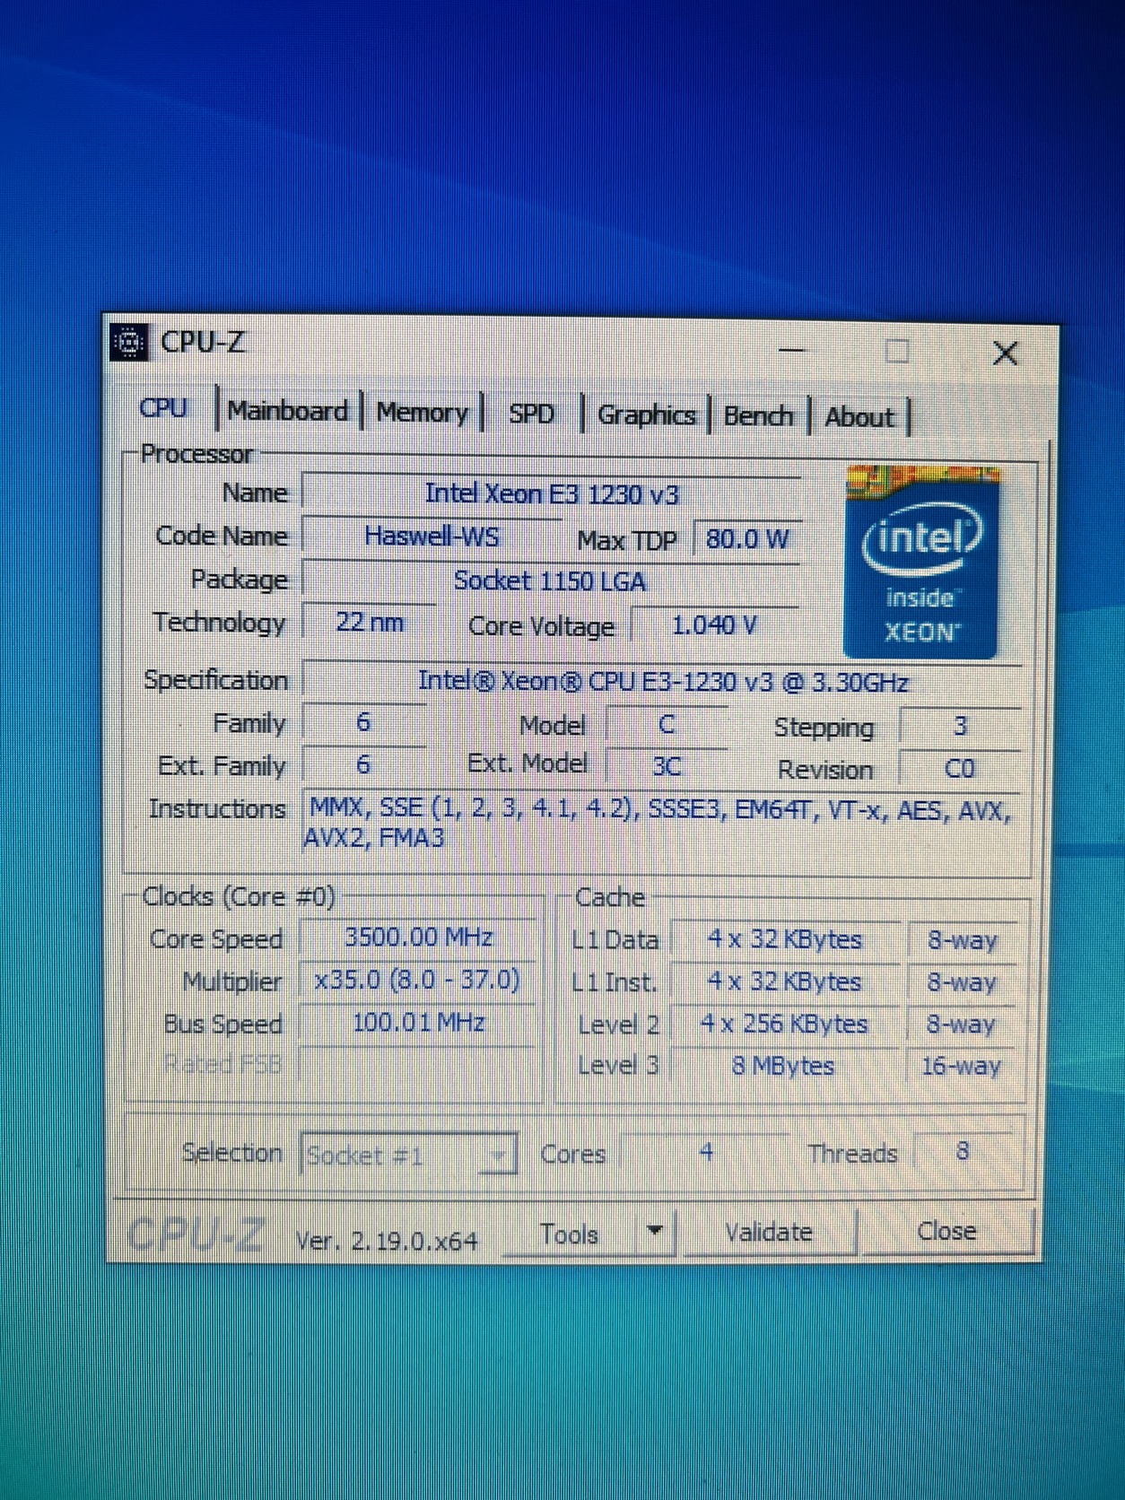
Task: Click the processor Name field
Action: (x=552, y=493)
